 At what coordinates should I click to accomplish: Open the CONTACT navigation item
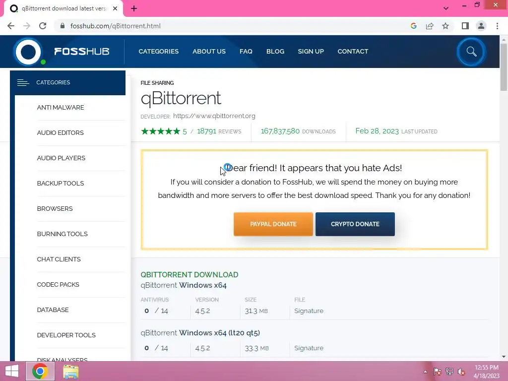(353, 52)
